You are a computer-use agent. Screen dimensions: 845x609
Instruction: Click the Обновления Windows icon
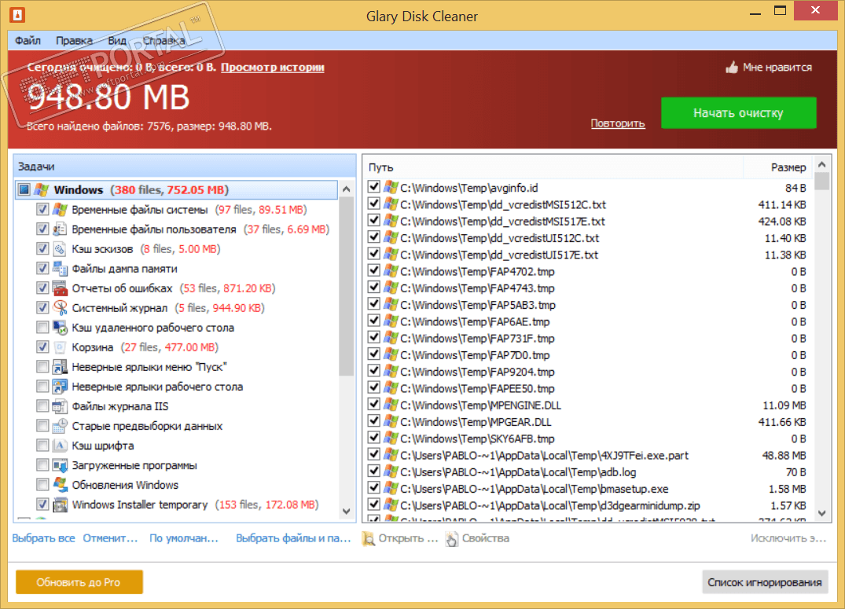click(60, 485)
